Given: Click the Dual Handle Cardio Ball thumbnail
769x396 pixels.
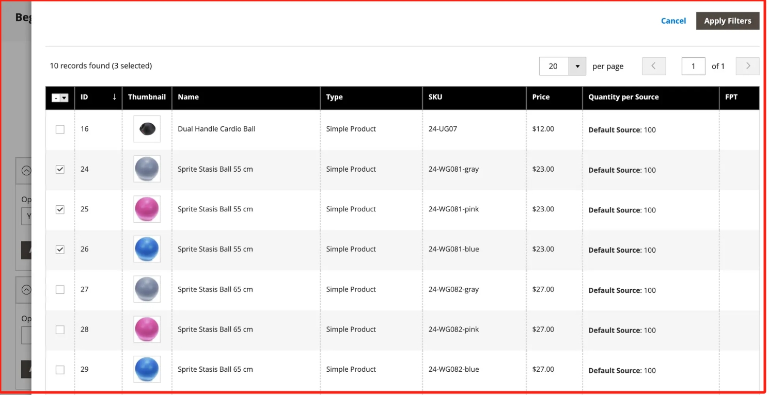Looking at the screenshot, I should (147, 129).
